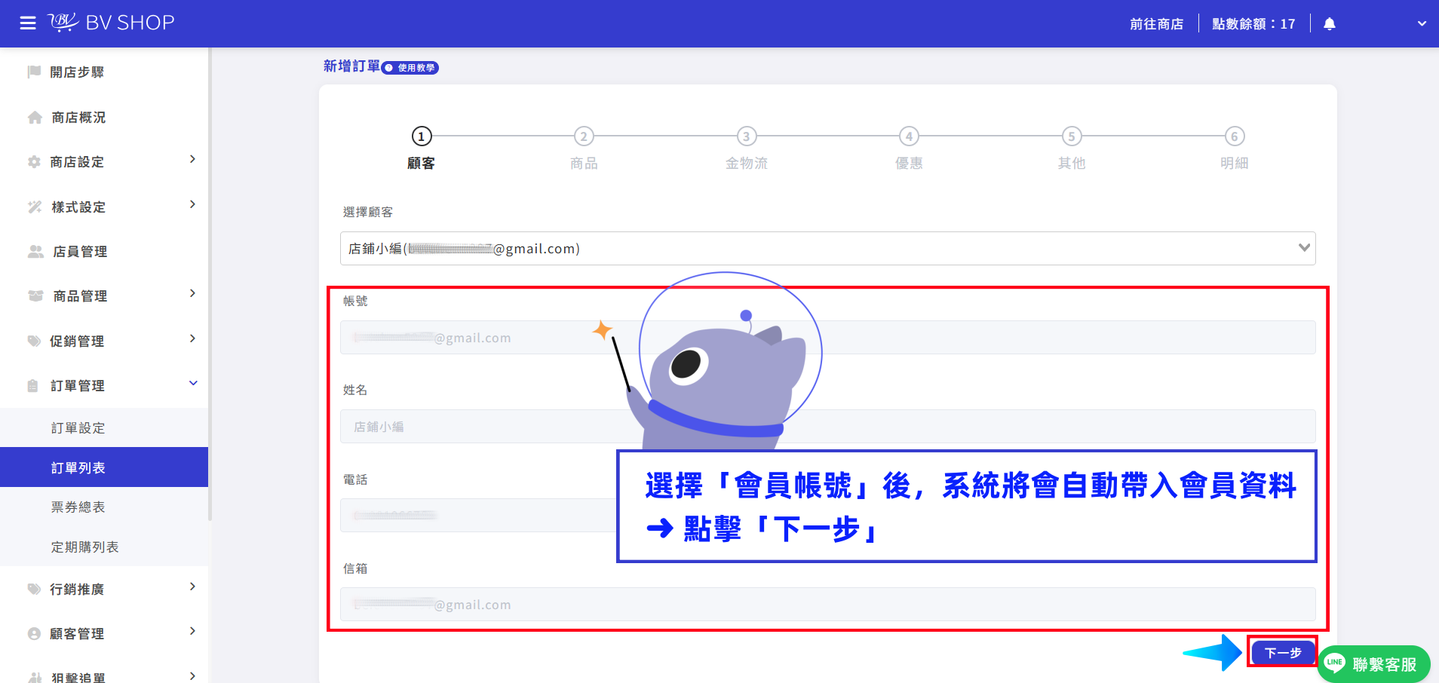The width and height of the screenshot is (1439, 683).
Task: Click the BV SHOP logo
Action: (x=111, y=23)
